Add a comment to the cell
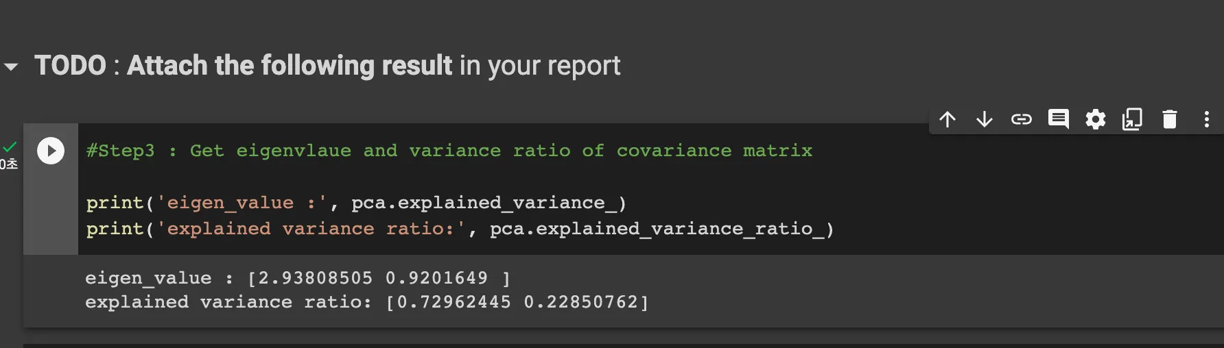Image resolution: width=1224 pixels, height=348 pixels. pos(1059,120)
